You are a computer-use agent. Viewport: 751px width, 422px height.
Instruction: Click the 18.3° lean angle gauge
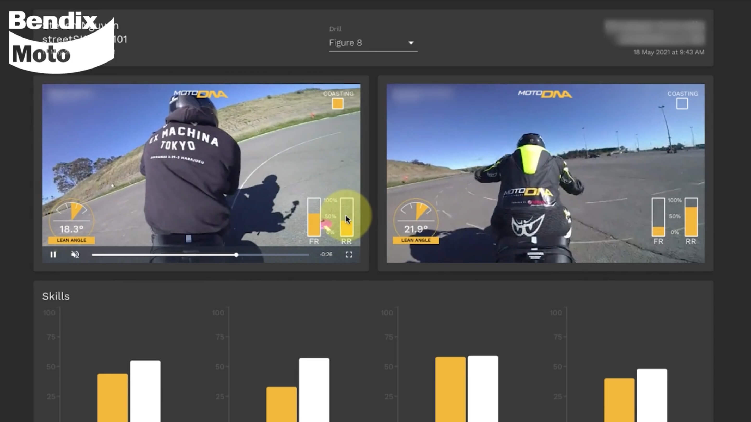pyautogui.click(x=71, y=221)
